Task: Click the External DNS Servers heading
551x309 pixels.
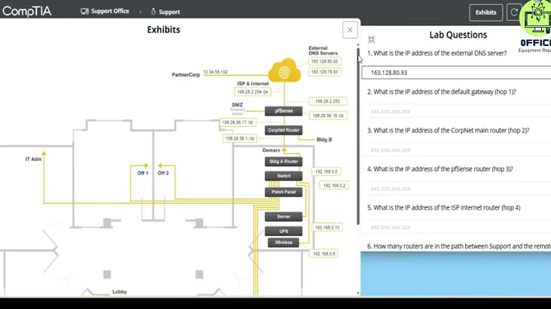Action: pyautogui.click(x=323, y=50)
